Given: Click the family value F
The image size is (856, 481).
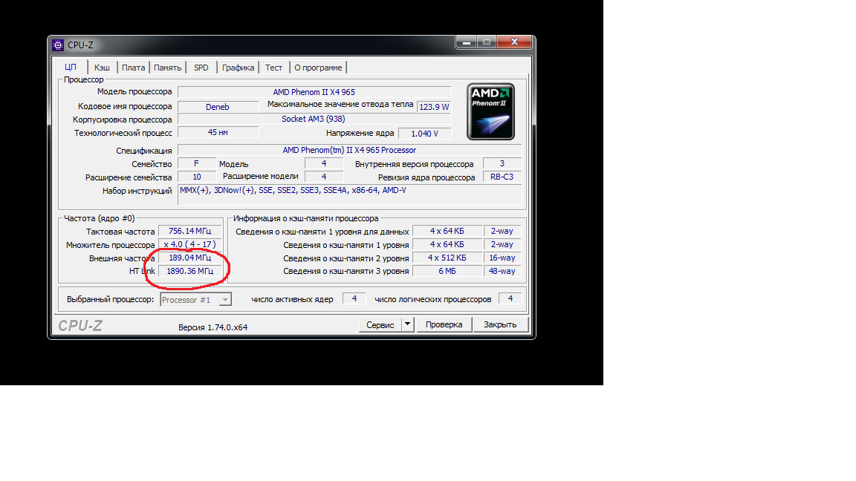Looking at the screenshot, I should point(196,163).
